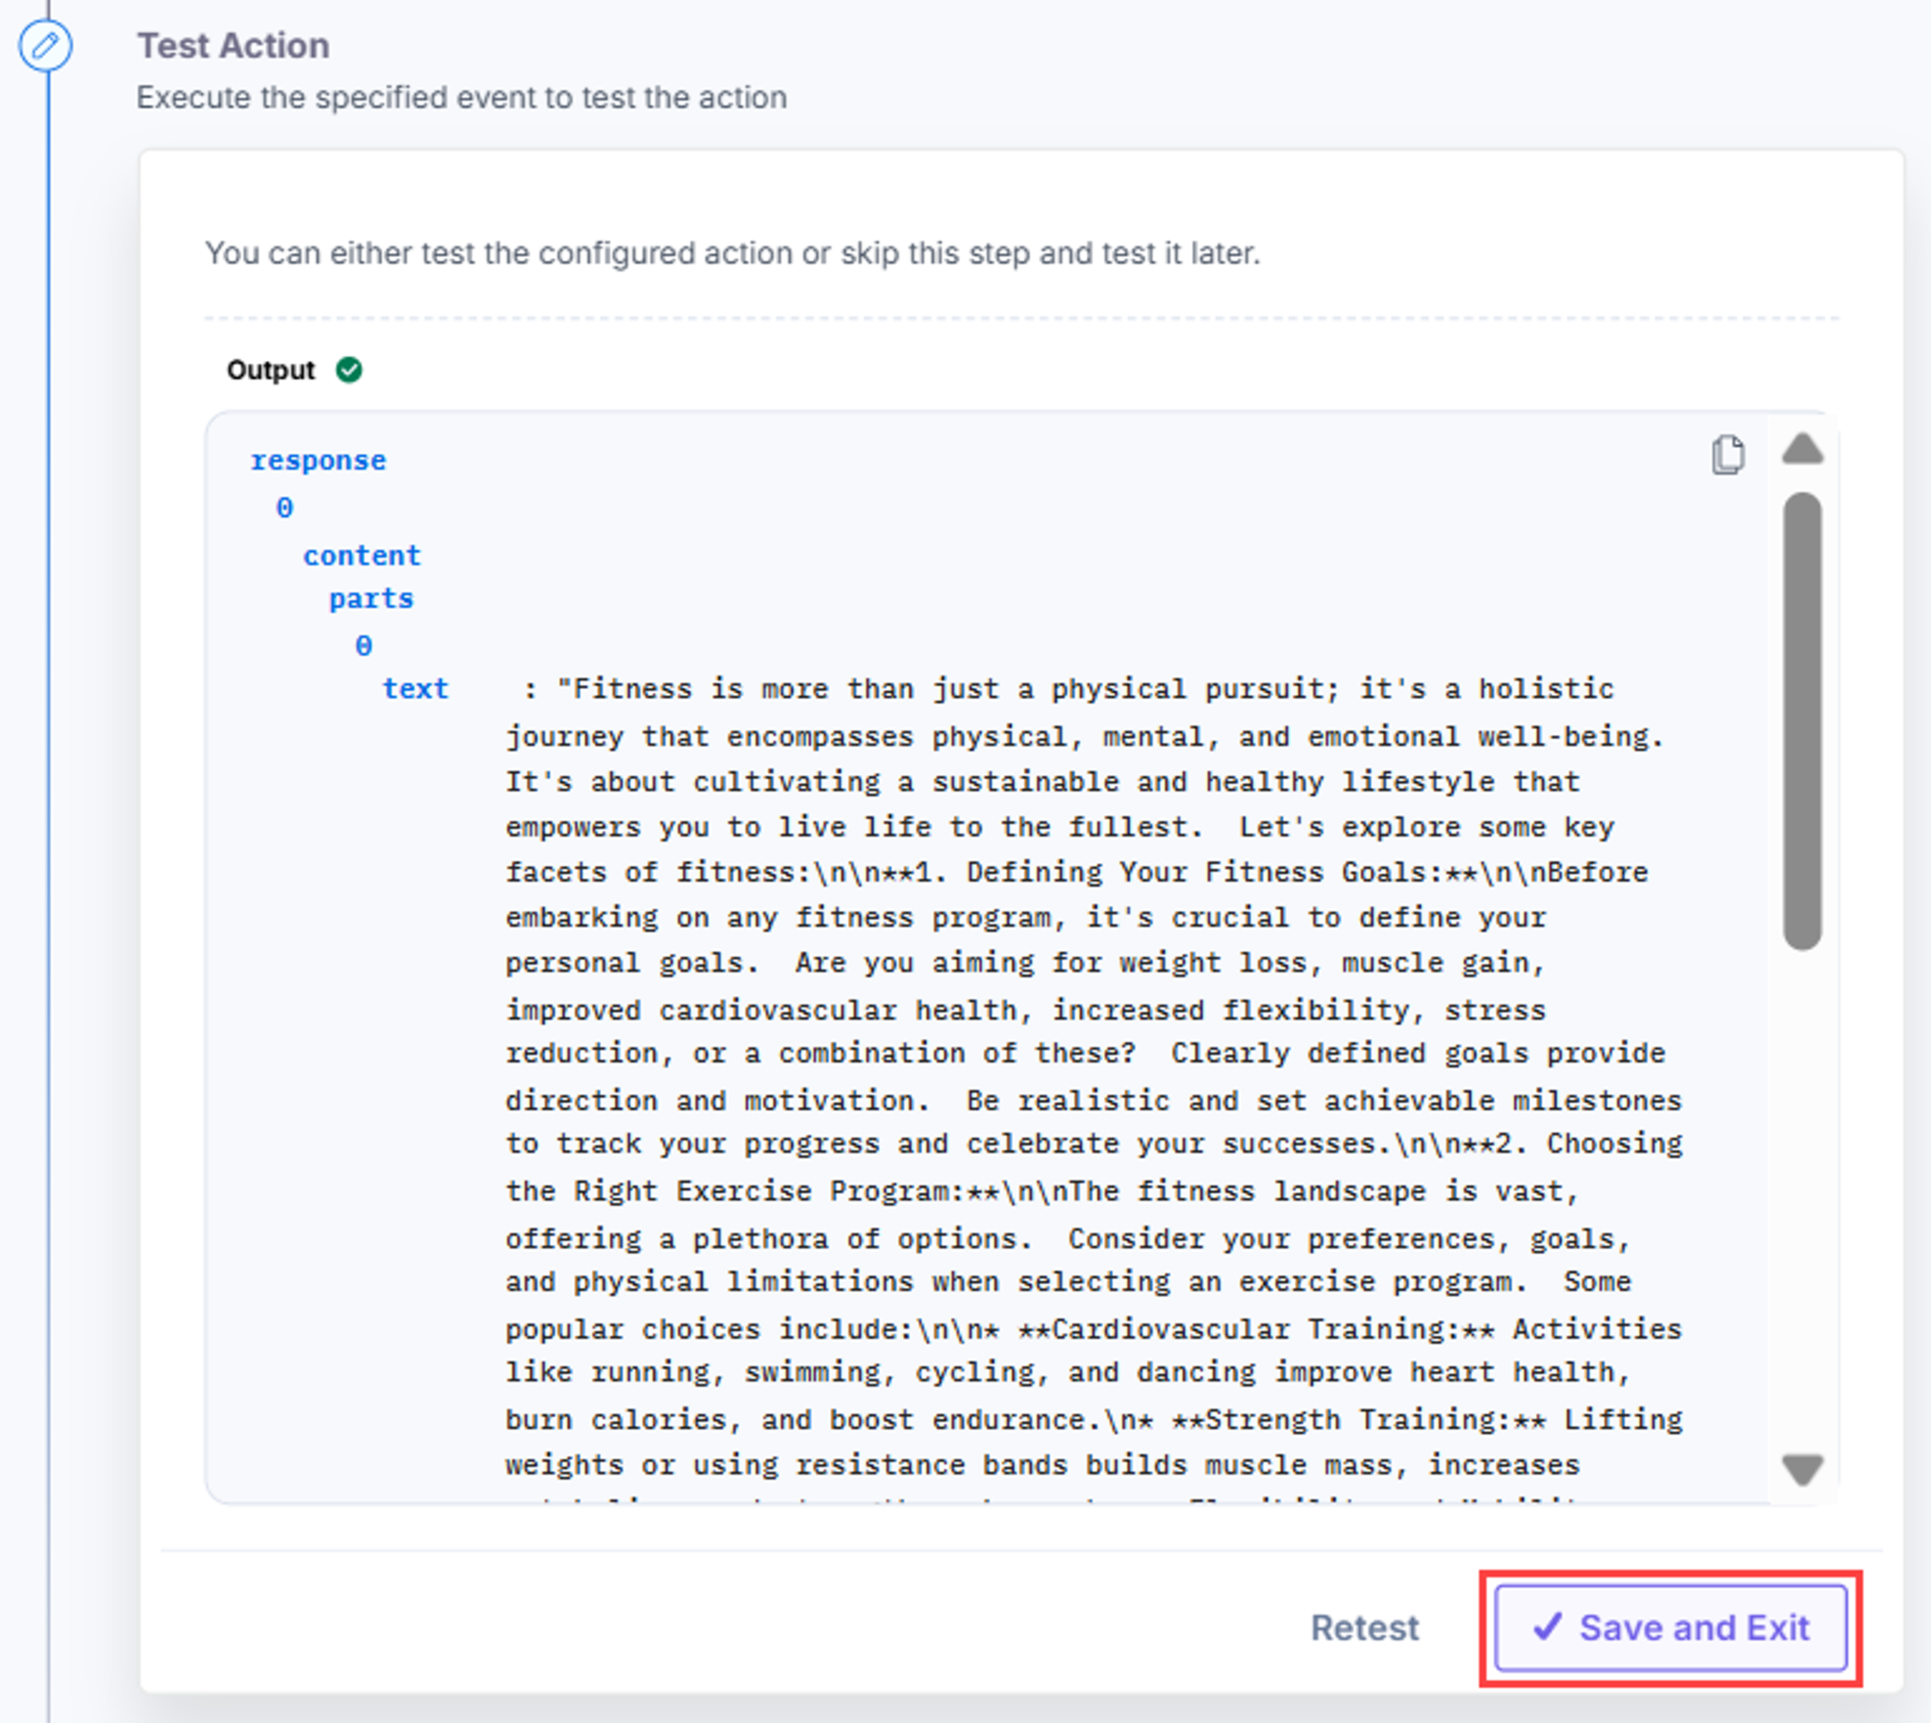The width and height of the screenshot is (1931, 1723).
Task: Click the scrollbar up arrow
Action: click(x=1802, y=448)
